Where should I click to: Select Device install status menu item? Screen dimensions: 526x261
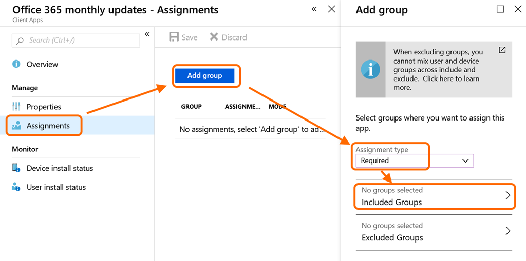[x=60, y=168]
